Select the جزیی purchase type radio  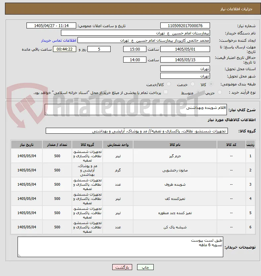[220, 92]
